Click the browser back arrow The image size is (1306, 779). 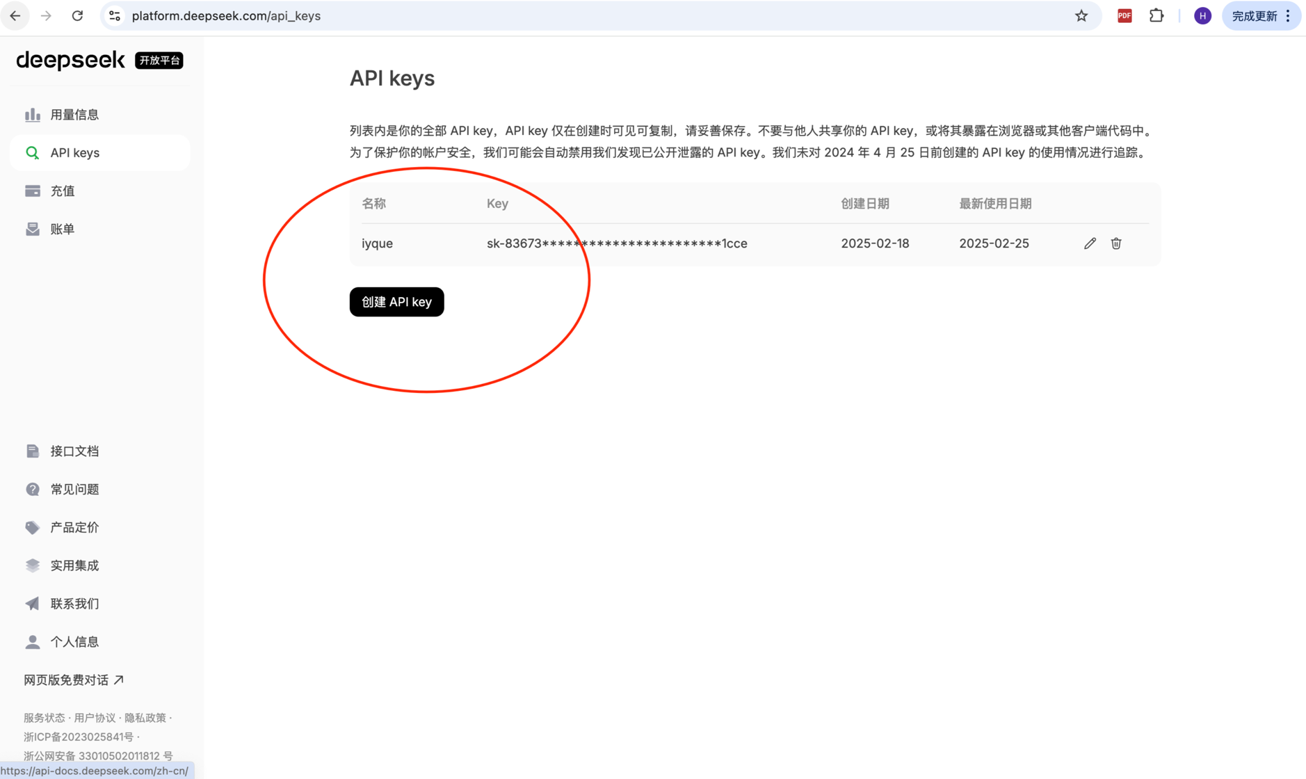coord(15,15)
